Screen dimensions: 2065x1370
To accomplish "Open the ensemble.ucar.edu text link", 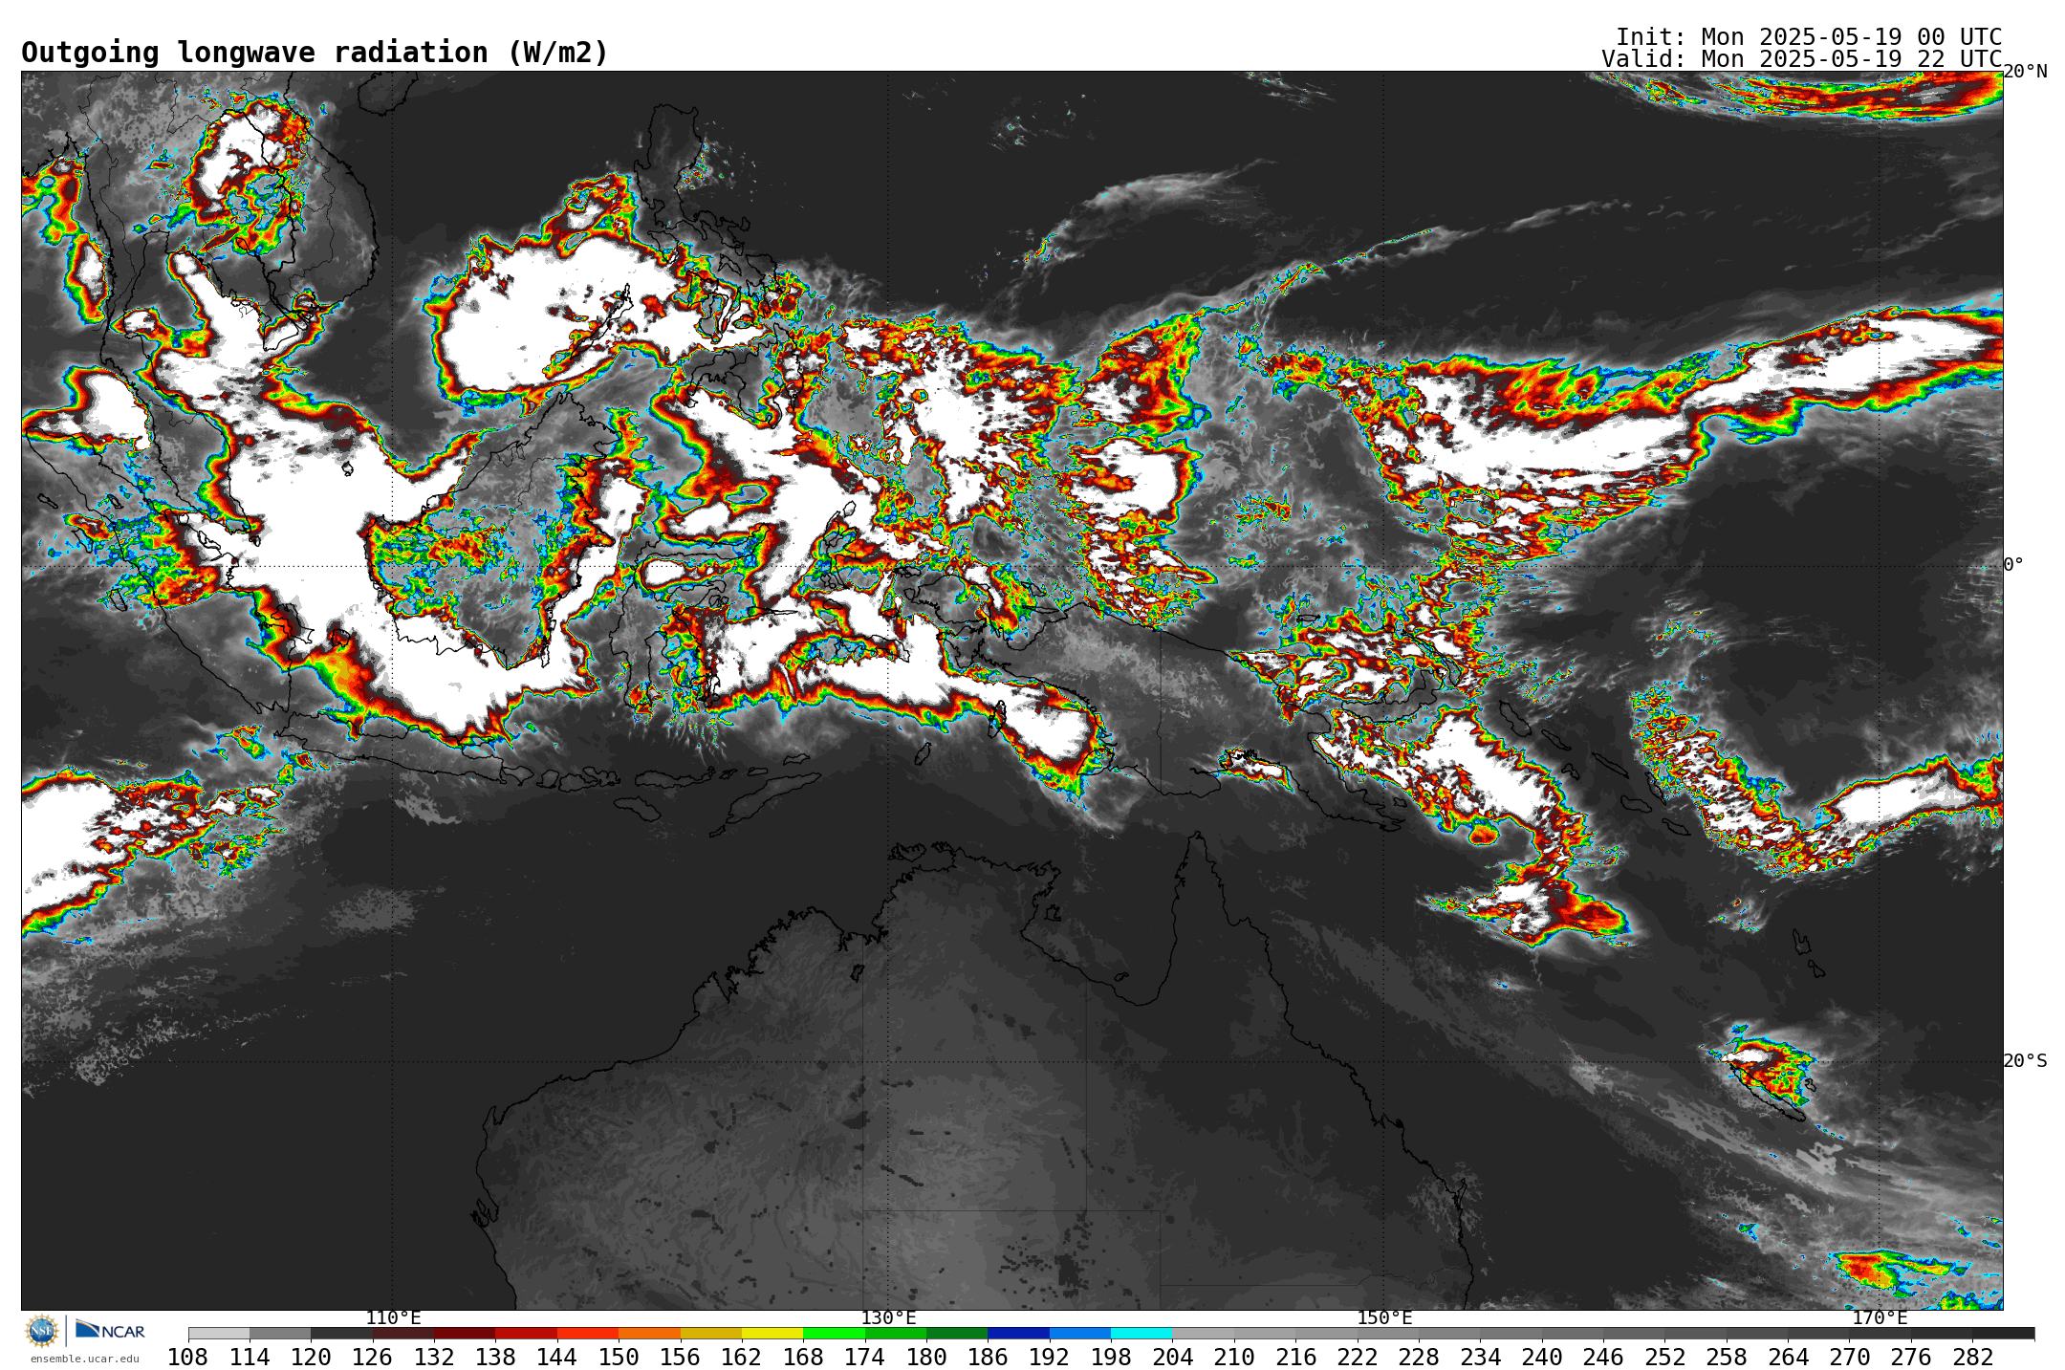I will point(85,1359).
